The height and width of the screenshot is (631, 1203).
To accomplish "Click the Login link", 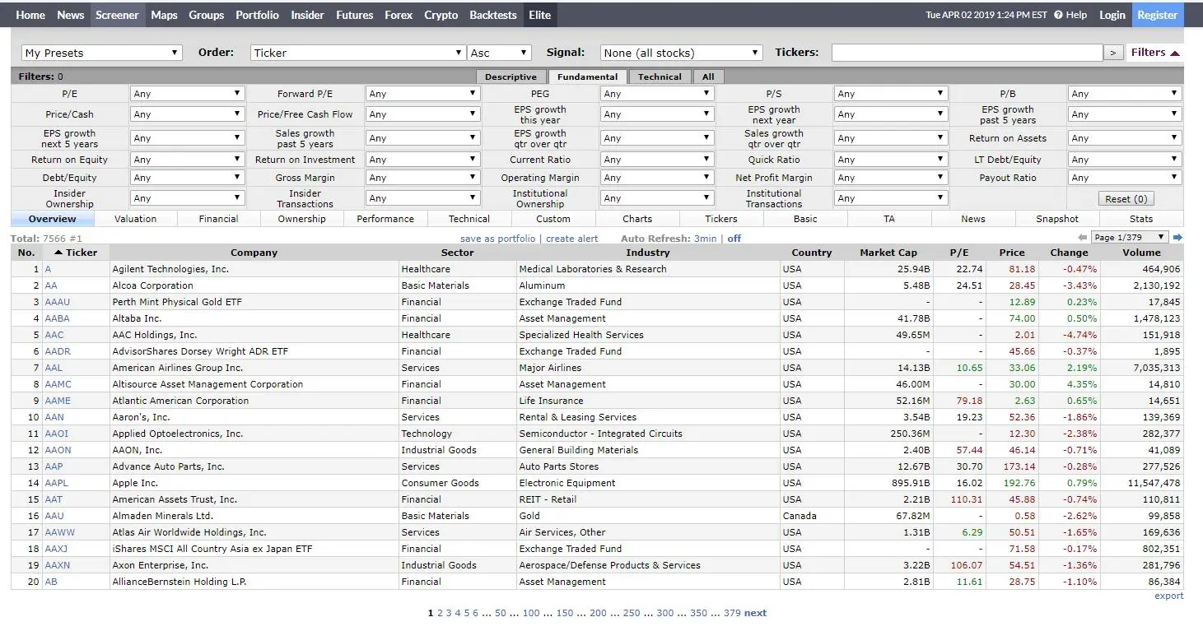I will coord(1112,15).
